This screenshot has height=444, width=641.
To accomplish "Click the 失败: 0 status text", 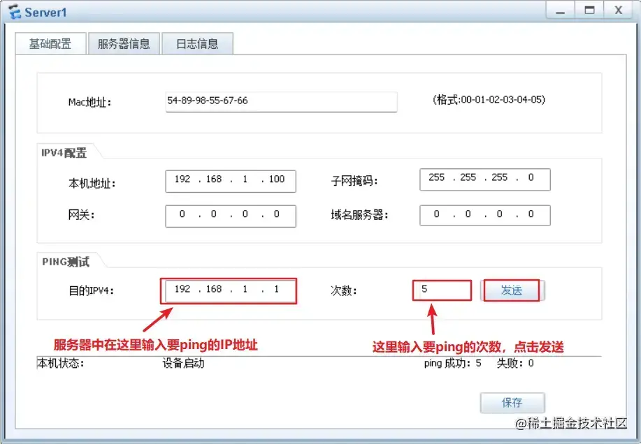I will click(515, 363).
